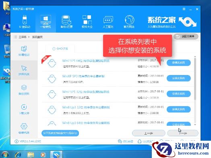211x158 pixels.
Task: Select the 环境检测 step in sidebar
Action: [24, 51]
